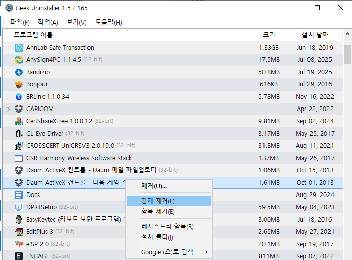The image size is (352, 260).
Task: Click the scrollbar up arrow
Action: point(347,34)
